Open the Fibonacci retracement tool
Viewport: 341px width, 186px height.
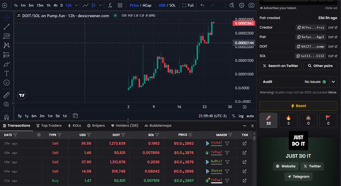click(7, 36)
